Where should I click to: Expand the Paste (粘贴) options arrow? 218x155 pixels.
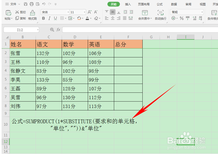click(12, 18)
